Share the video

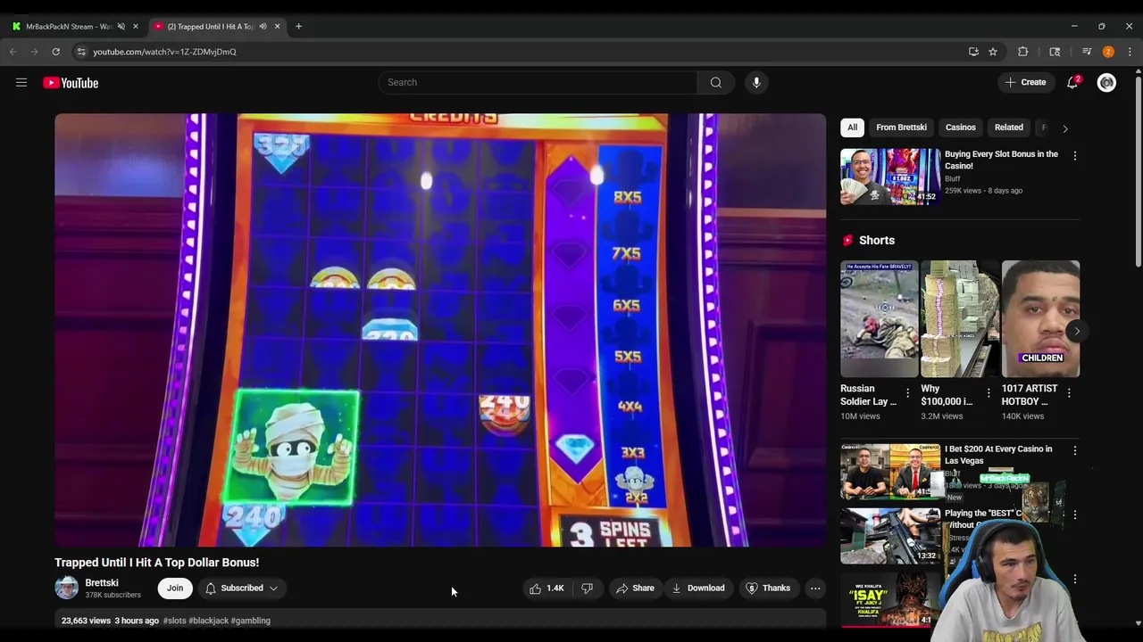click(x=635, y=588)
